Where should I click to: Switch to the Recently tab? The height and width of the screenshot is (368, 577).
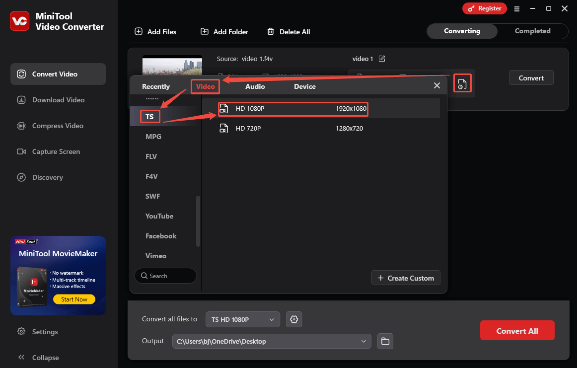[155, 86]
